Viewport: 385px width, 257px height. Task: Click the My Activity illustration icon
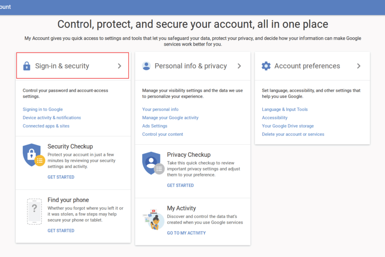pos(153,219)
